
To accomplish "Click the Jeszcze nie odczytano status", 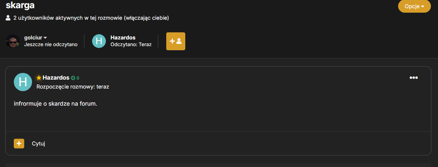I will 51,44.
